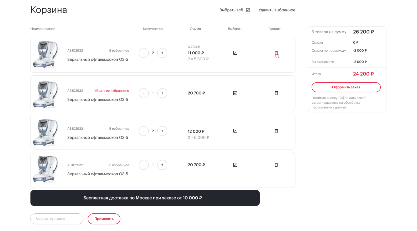Uncheck the last cart item's checkbox
The height and width of the screenshot is (231, 417).
tap(235, 165)
